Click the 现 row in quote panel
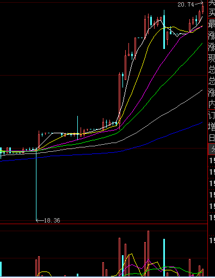215x278 pixels. click(x=212, y=58)
